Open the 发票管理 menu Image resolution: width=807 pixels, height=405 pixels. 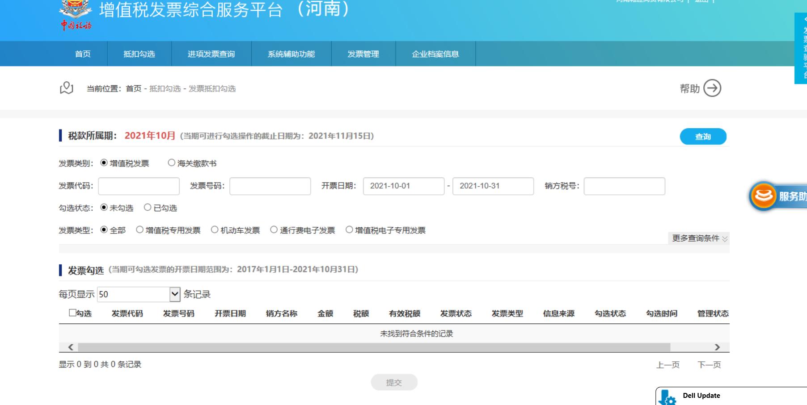[x=363, y=54]
